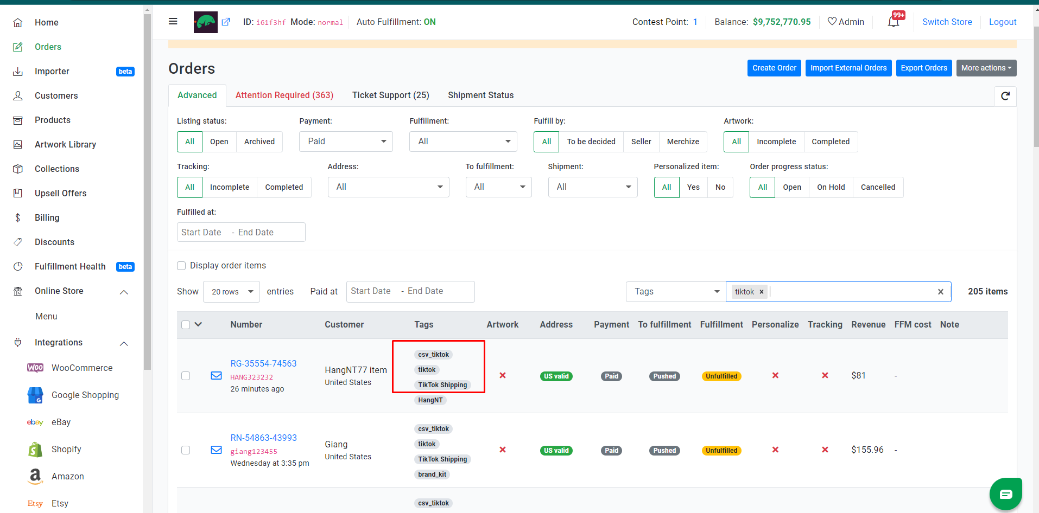Collapse the Integrations section
The image size is (1039, 513).
124,343
